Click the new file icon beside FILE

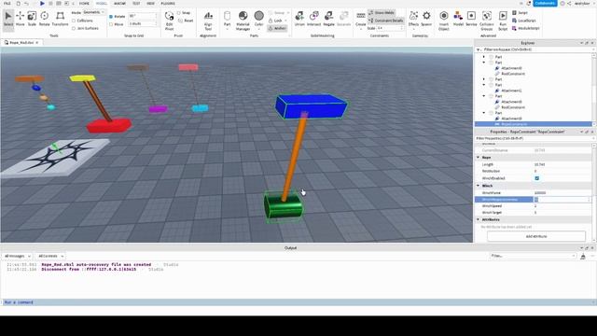pos(18,4)
